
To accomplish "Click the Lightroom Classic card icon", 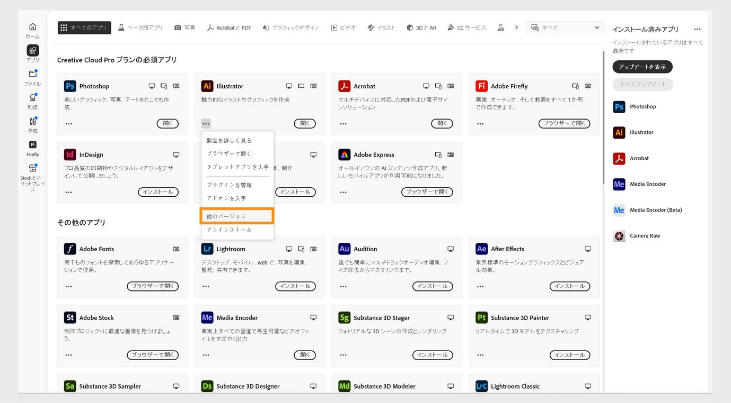I will [481, 387].
